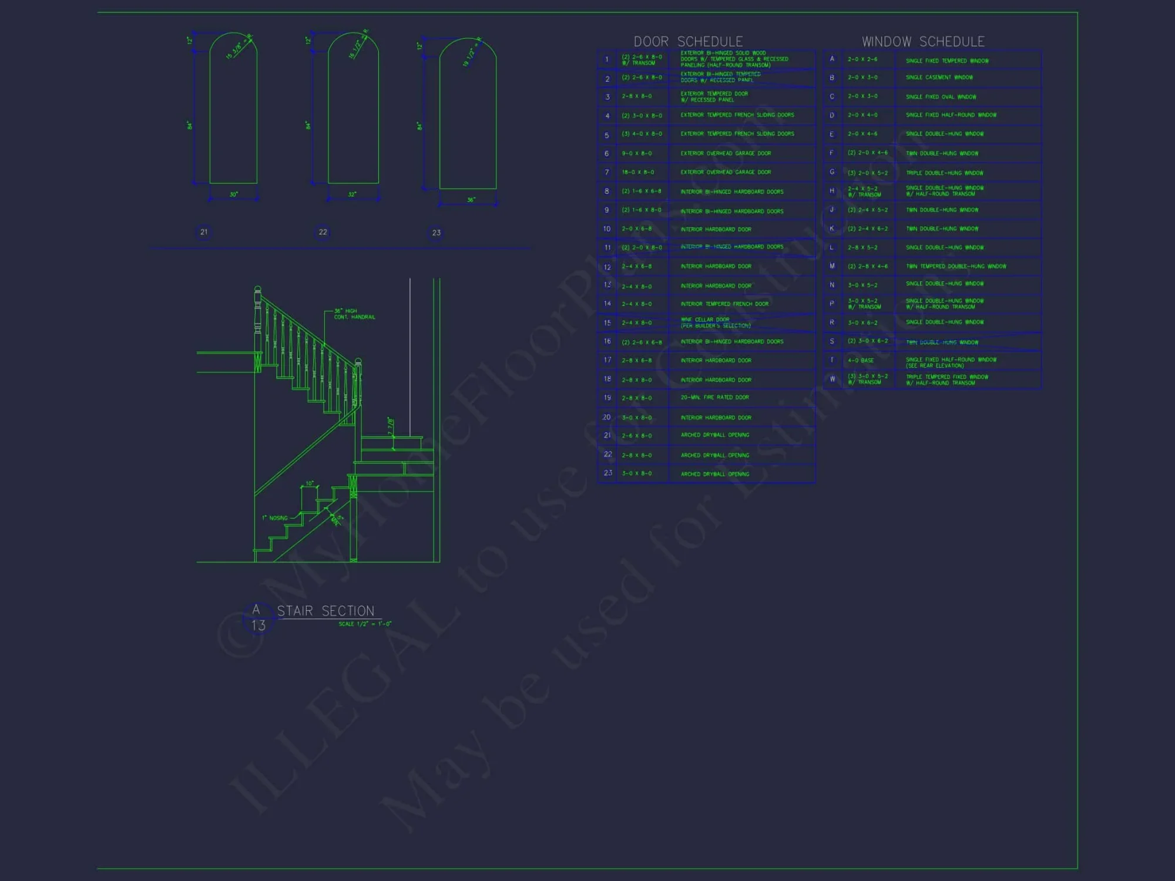Click the circled number 22 tag
This screenshot has height=881, width=1175.
(323, 232)
